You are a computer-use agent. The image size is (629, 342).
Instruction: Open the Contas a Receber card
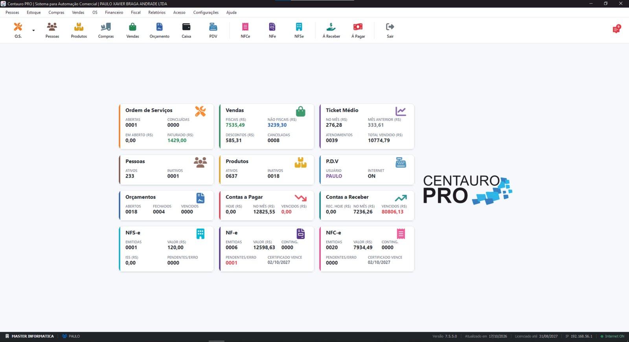click(x=366, y=205)
